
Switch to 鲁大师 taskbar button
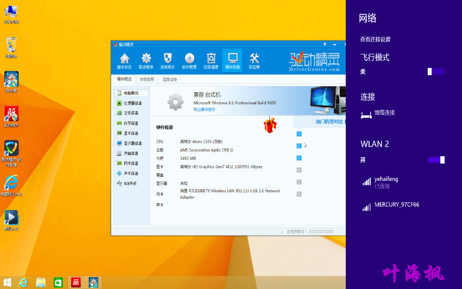click(x=93, y=282)
